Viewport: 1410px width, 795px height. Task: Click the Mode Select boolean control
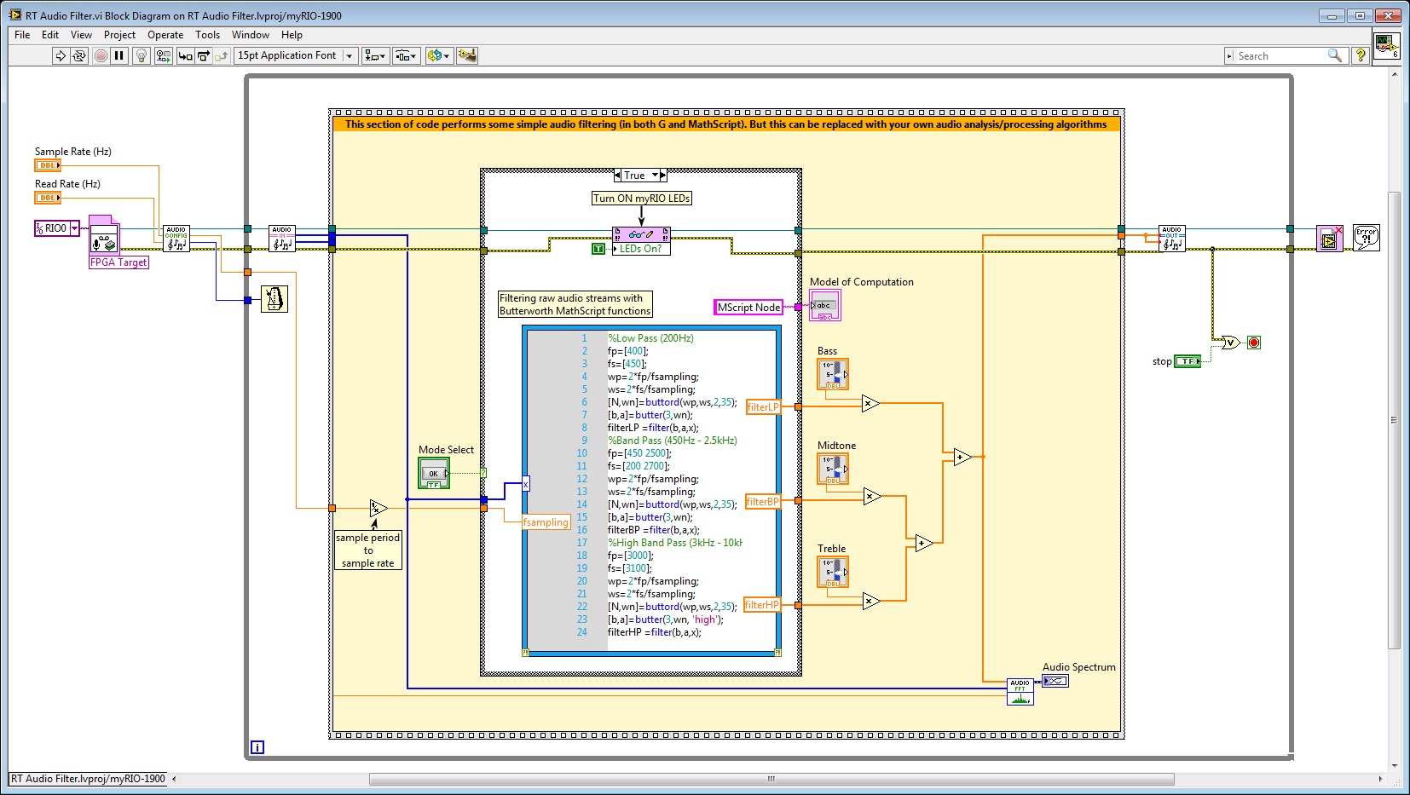434,474
